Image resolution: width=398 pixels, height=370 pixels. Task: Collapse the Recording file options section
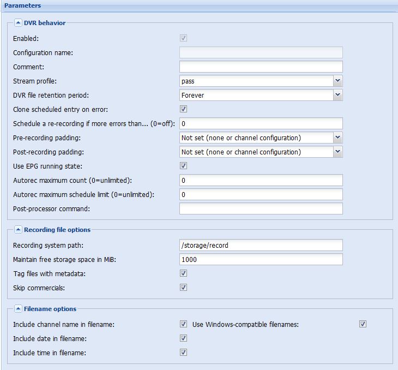[x=18, y=230]
